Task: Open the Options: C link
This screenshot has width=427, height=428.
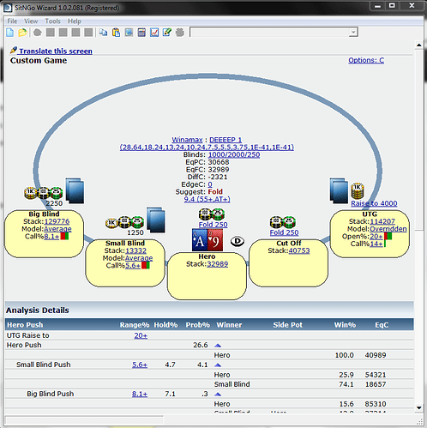Action: tap(366, 60)
